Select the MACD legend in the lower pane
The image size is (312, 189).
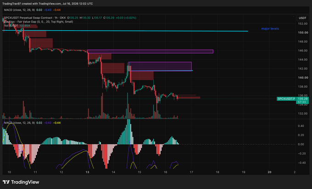[x=19, y=123]
